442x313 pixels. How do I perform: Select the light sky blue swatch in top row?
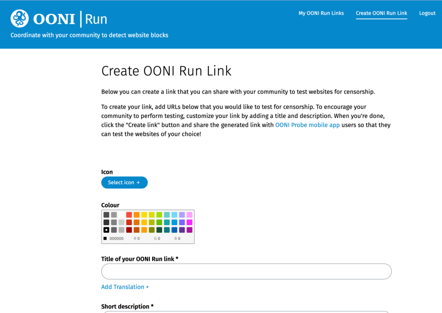pyautogui.click(x=174, y=215)
